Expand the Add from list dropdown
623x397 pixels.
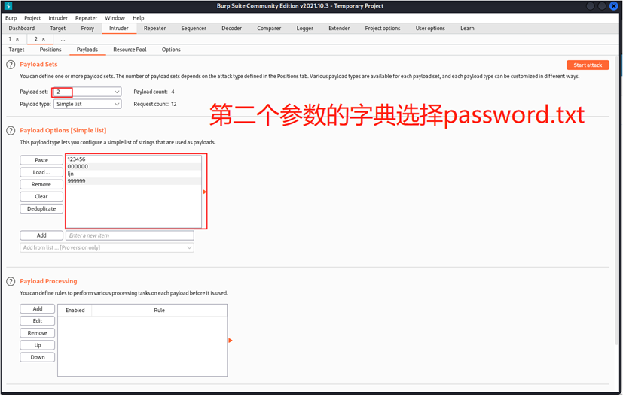click(x=107, y=248)
